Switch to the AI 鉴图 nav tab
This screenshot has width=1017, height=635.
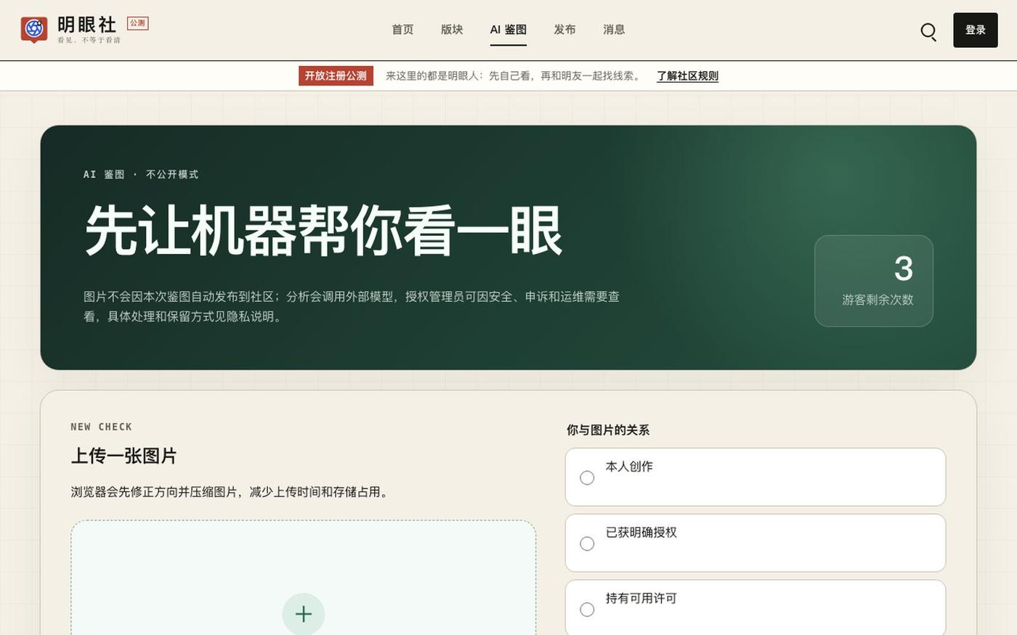(x=508, y=30)
